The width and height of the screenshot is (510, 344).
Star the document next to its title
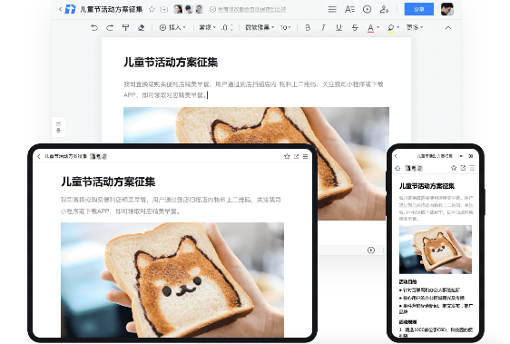coord(152,9)
